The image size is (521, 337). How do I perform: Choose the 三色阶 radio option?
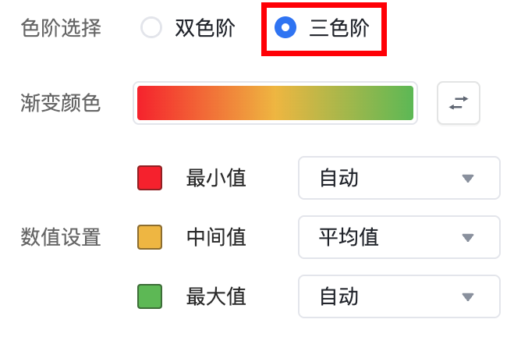pyautogui.click(x=286, y=28)
